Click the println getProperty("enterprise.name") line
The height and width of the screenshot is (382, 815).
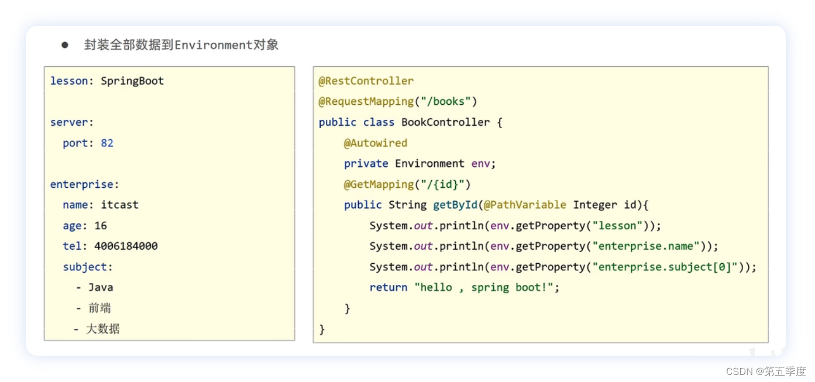click(544, 246)
